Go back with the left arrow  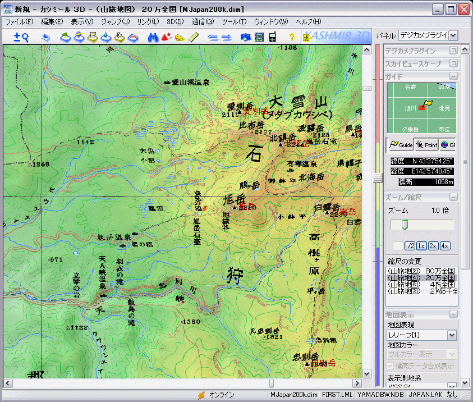(x=213, y=38)
